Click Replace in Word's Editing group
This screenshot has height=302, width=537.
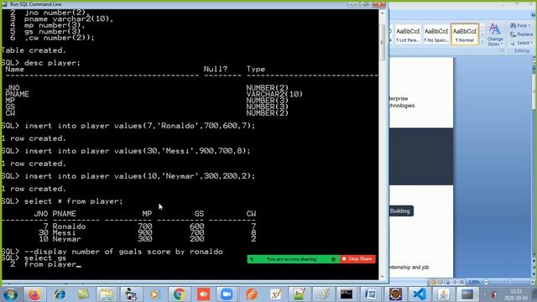click(522, 34)
